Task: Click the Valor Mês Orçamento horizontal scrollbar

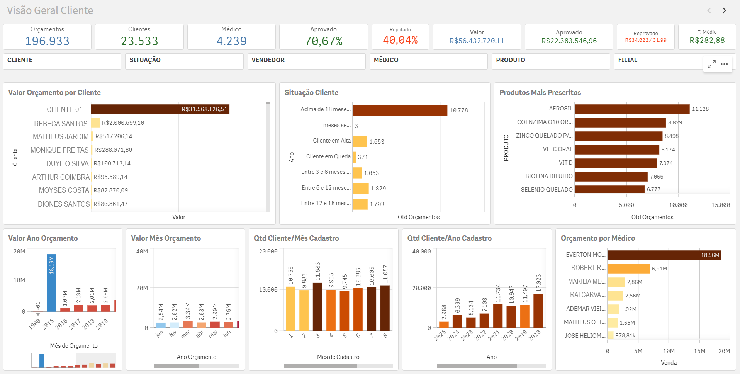Action: [176, 365]
